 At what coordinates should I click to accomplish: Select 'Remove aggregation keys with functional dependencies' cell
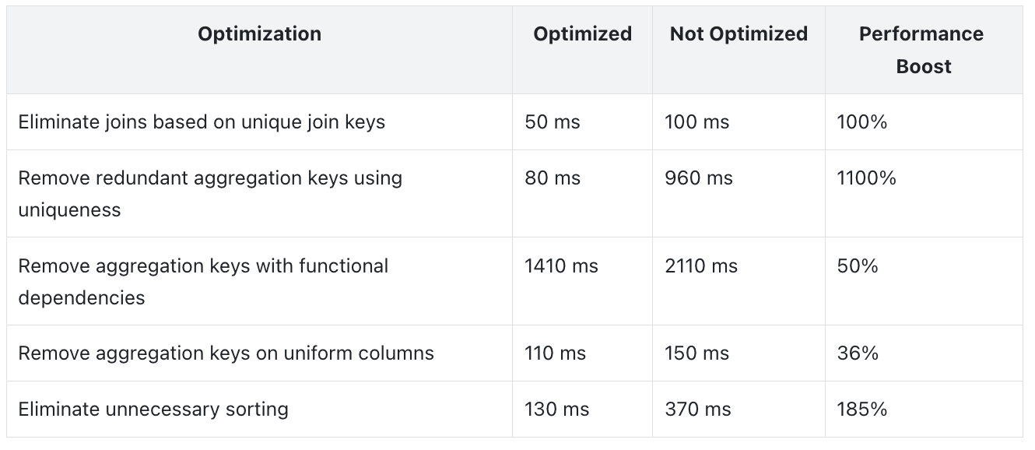(x=203, y=281)
